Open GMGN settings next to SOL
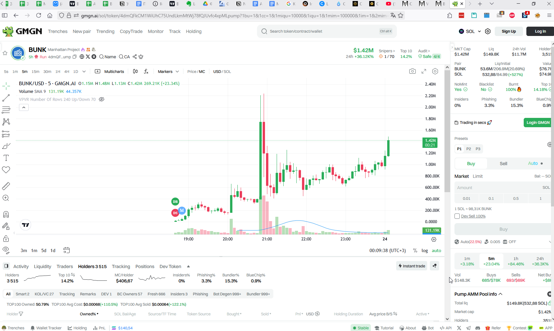This screenshot has height=331, width=554. point(488,31)
